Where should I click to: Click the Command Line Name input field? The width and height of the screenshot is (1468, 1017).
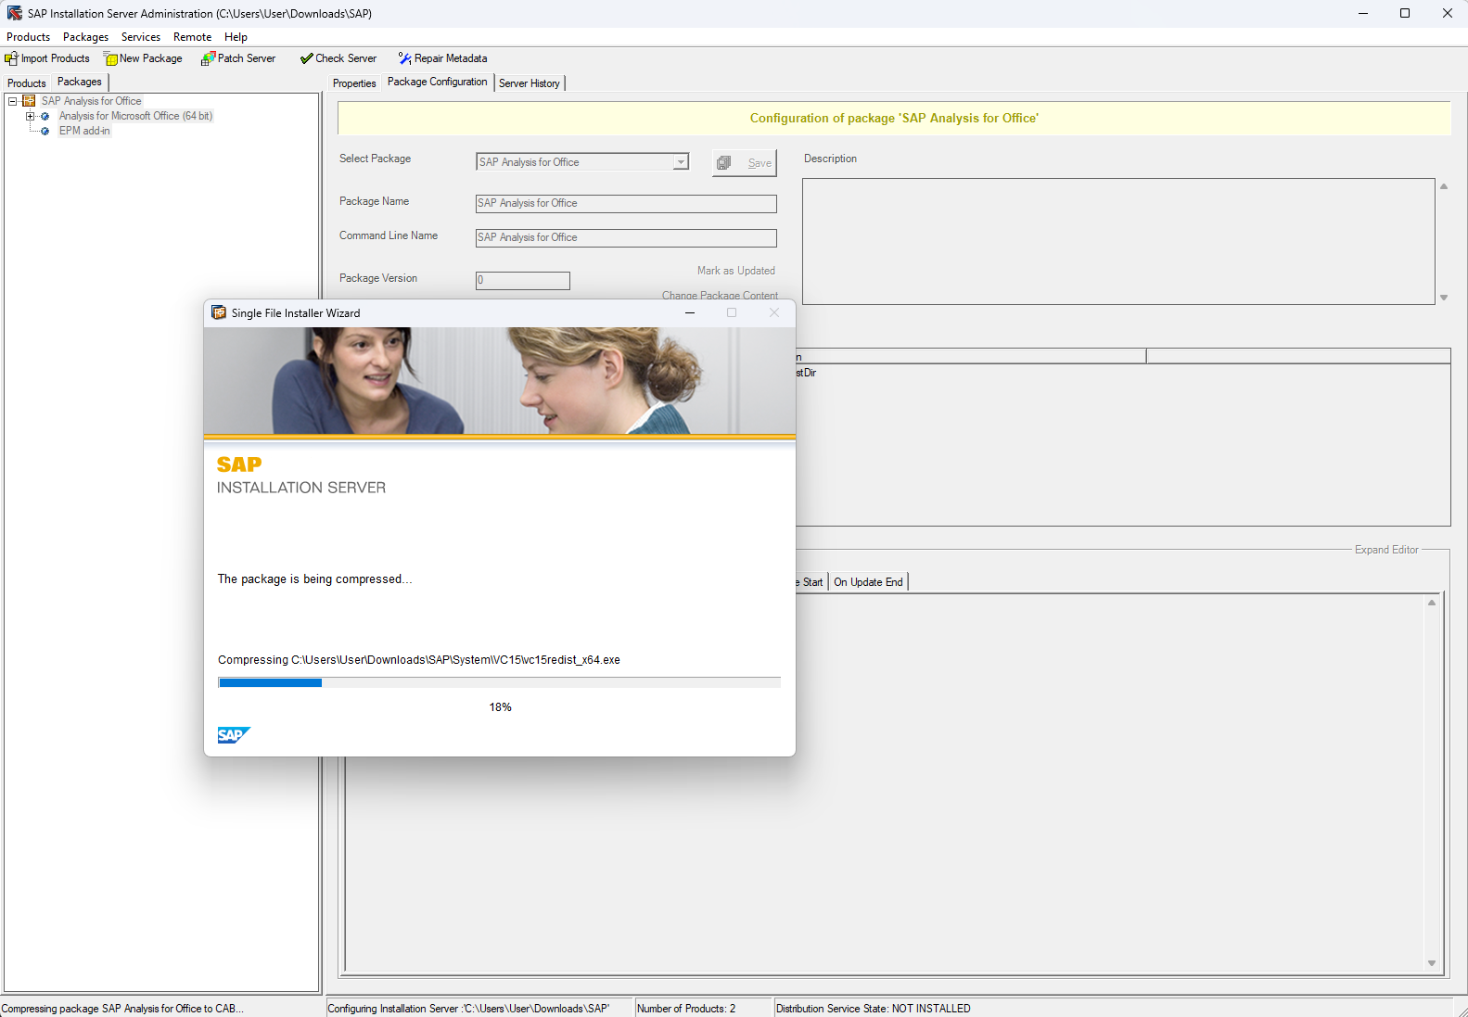click(626, 237)
